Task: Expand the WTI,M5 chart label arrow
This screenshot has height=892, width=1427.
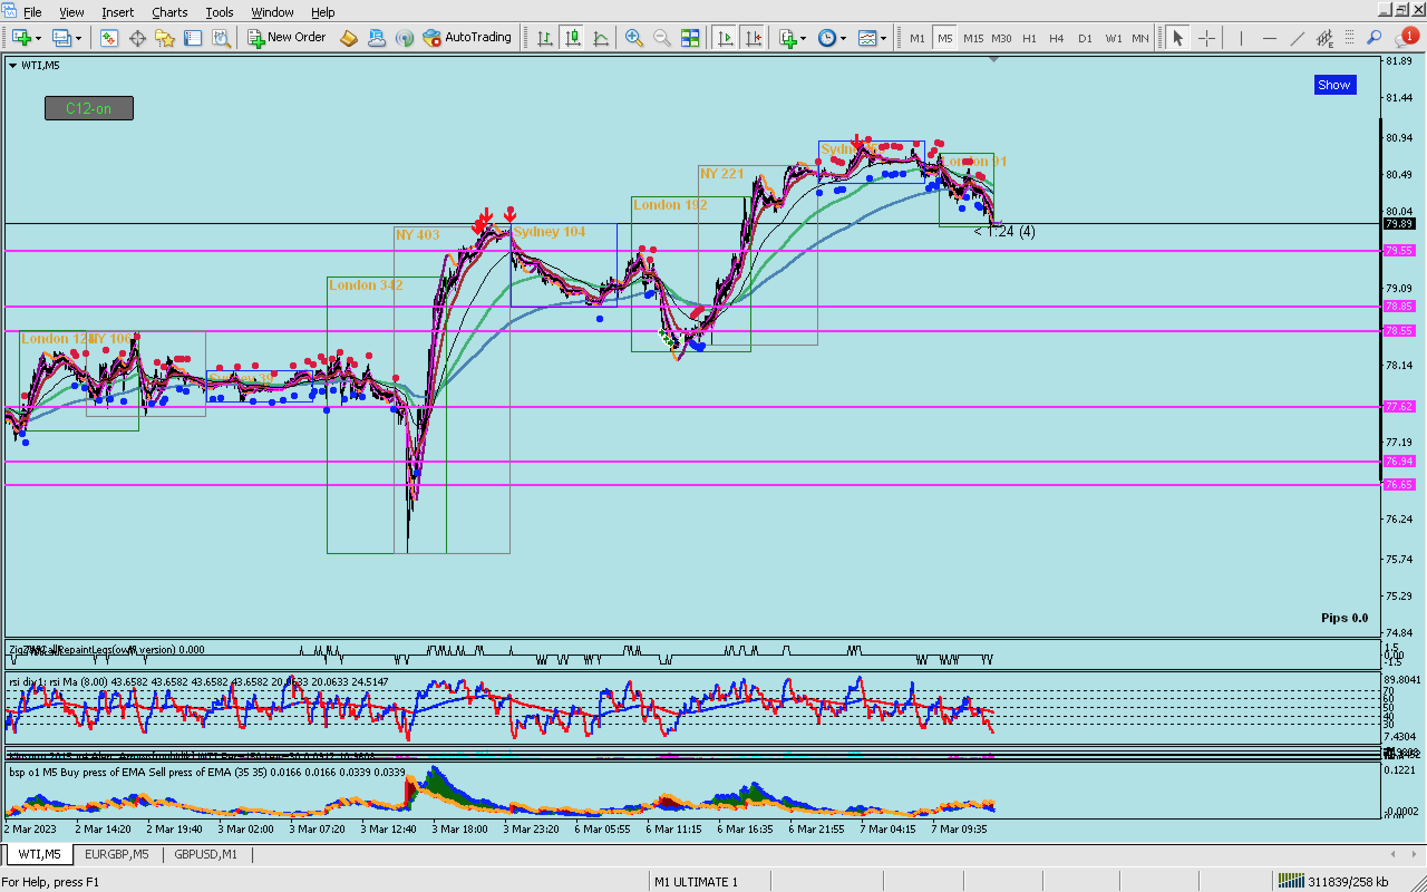Action: coord(12,65)
